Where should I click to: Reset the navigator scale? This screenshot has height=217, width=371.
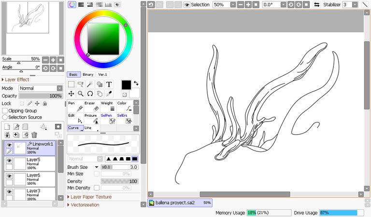[x=61, y=60]
